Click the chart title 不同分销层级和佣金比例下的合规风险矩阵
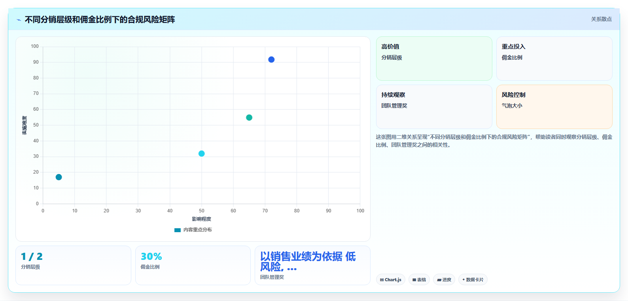The width and height of the screenshot is (628, 301). 100,19
